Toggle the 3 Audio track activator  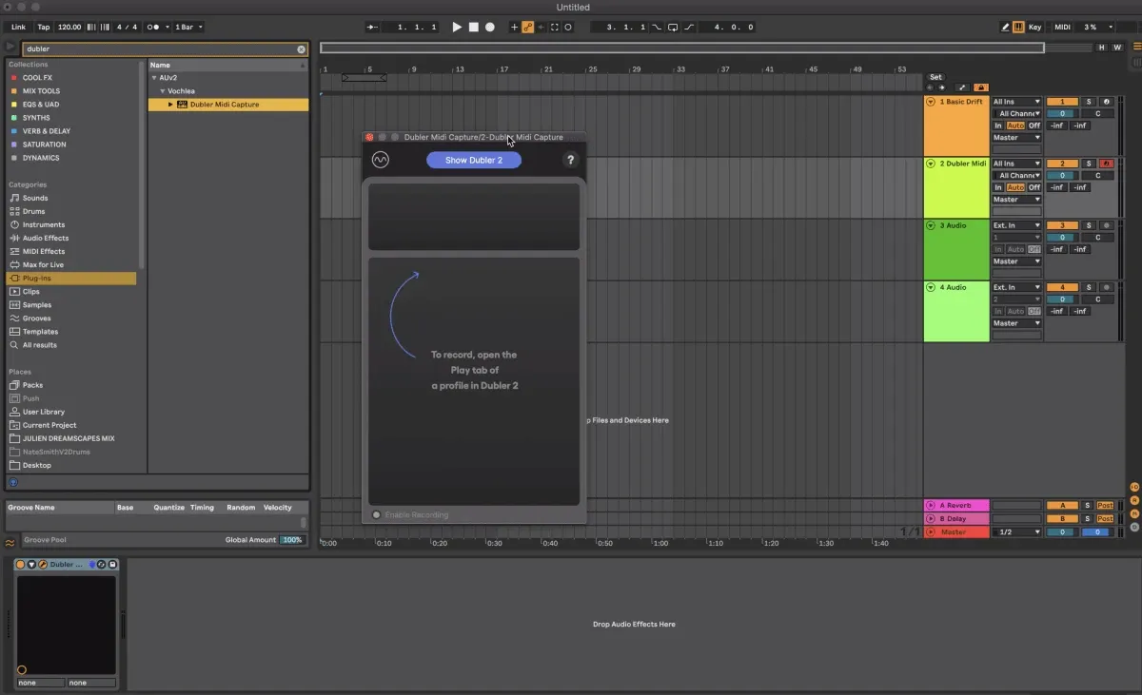(1062, 225)
